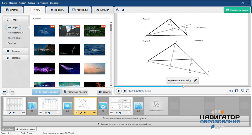Click the pencil icon beside Редактировать слайд
Screen dimensions: 252x135
point(195,80)
